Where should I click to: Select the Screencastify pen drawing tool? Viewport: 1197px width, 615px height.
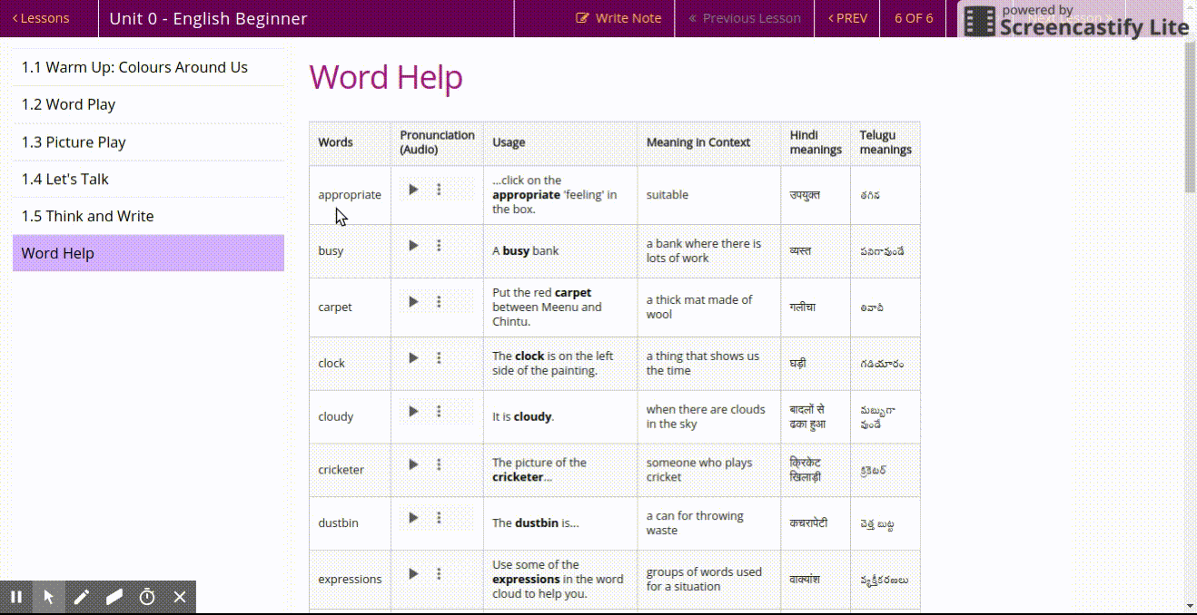pyautogui.click(x=82, y=597)
